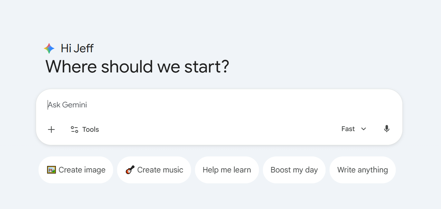The width and height of the screenshot is (441, 209).
Task: Click empty space between Tools and Fast
Action: pos(219,130)
